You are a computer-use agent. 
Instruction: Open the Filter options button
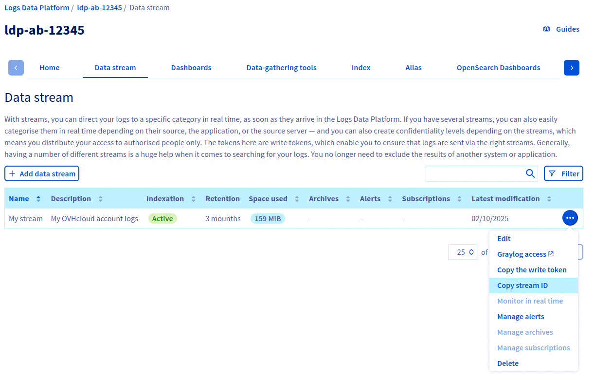point(563,173)
